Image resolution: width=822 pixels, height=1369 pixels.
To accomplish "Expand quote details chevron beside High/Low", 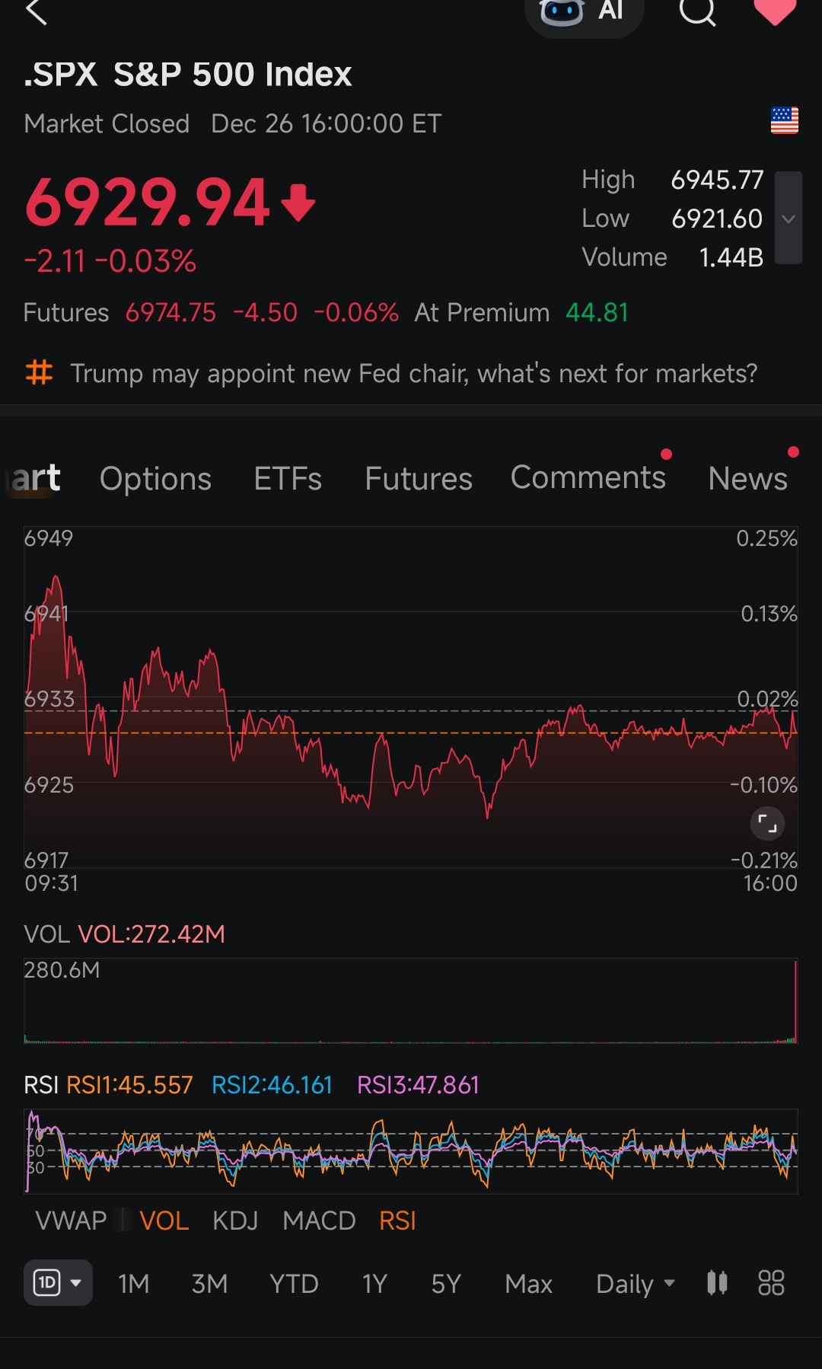I will (789, 219).
